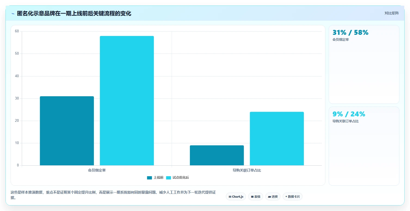
Task: Click 导购关联订单占比 label in the data card
Action: coord(346,121)
